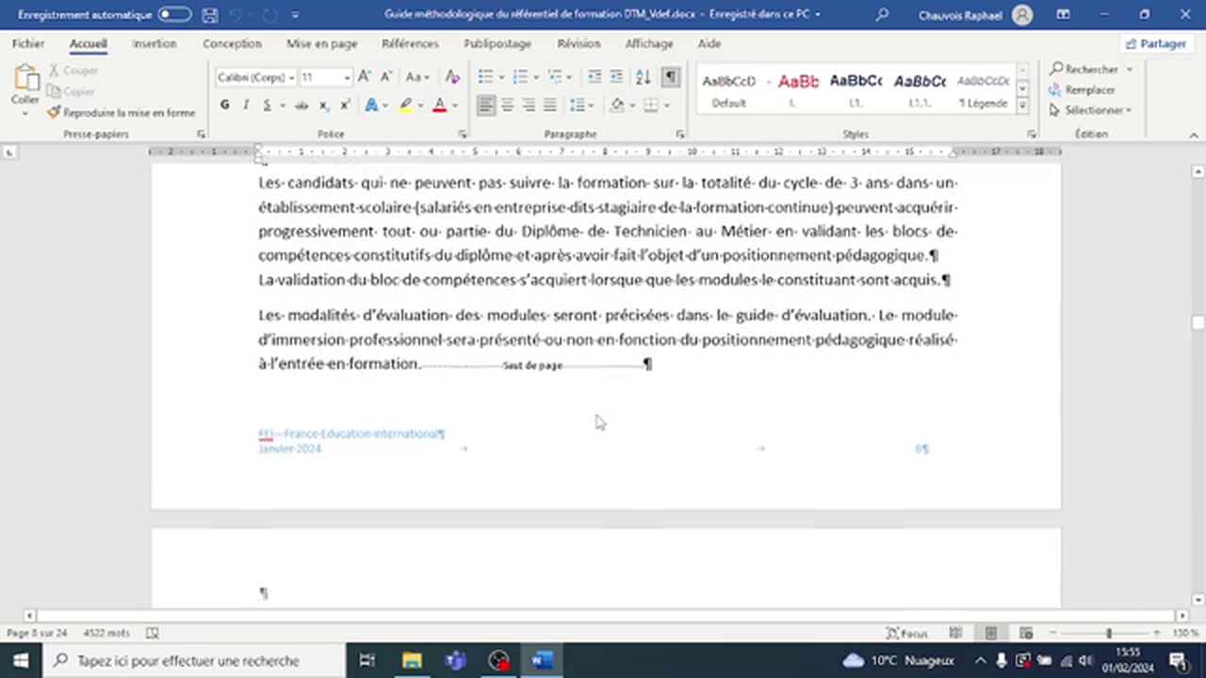Expand the Styles gallery with its arrow
Screen dimensions: 1206x678
(x=1022, y=105)
